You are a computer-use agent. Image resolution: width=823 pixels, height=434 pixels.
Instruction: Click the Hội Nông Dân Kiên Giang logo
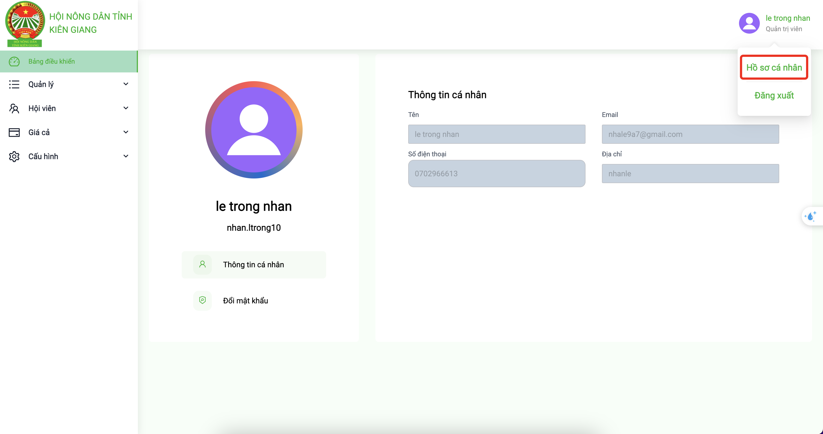tap(25, 24)
